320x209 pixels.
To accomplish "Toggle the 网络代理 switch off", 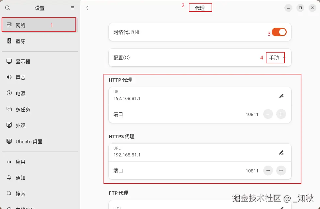I will coord(279,32).
